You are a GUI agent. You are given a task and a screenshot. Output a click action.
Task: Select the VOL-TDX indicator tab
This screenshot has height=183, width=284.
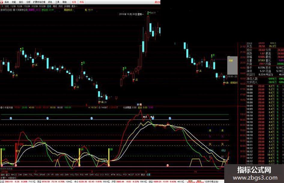(x=75, y=175)
